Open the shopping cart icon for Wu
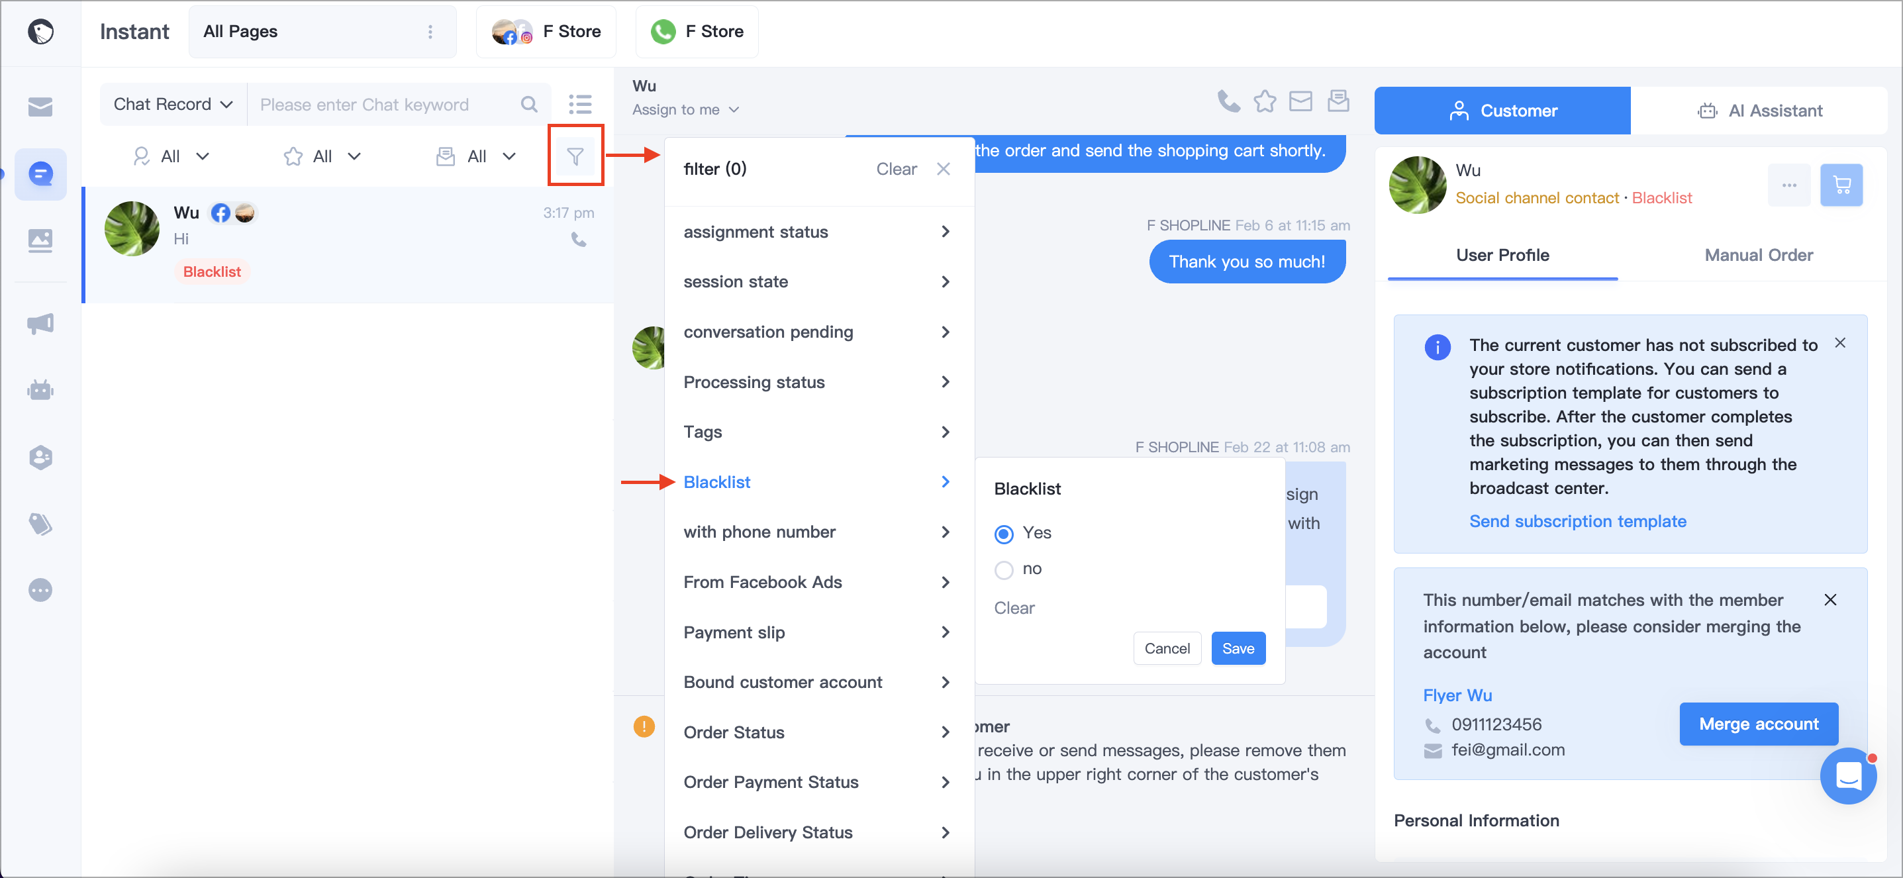Screen dimensions: 1903x878 point(1841,185)
